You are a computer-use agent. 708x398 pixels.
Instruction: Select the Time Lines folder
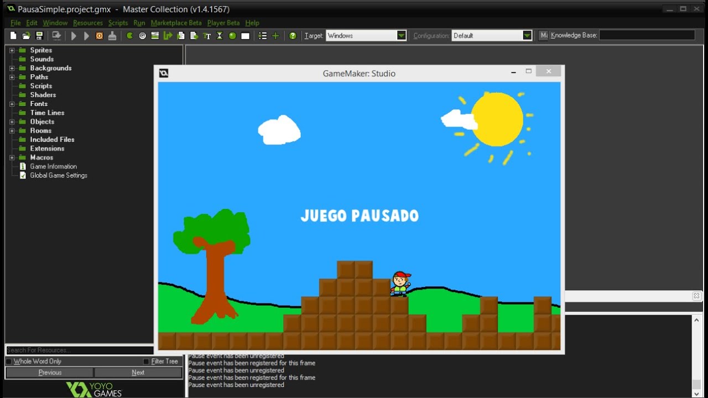pos(47,113)
